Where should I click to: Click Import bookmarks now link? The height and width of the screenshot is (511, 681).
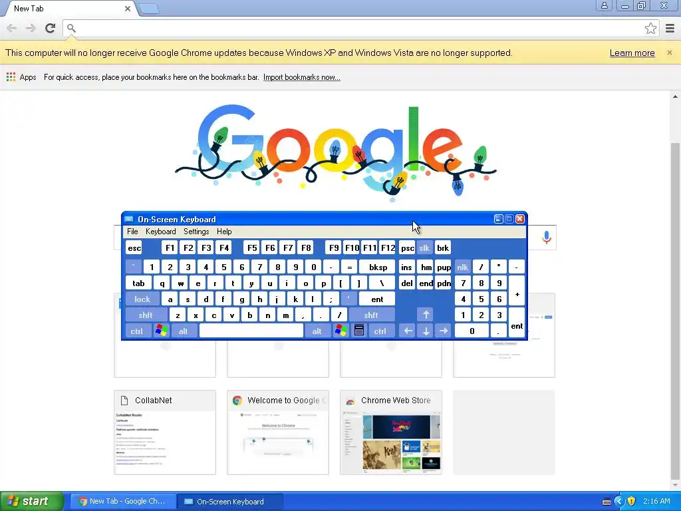[x=301, y=77]
